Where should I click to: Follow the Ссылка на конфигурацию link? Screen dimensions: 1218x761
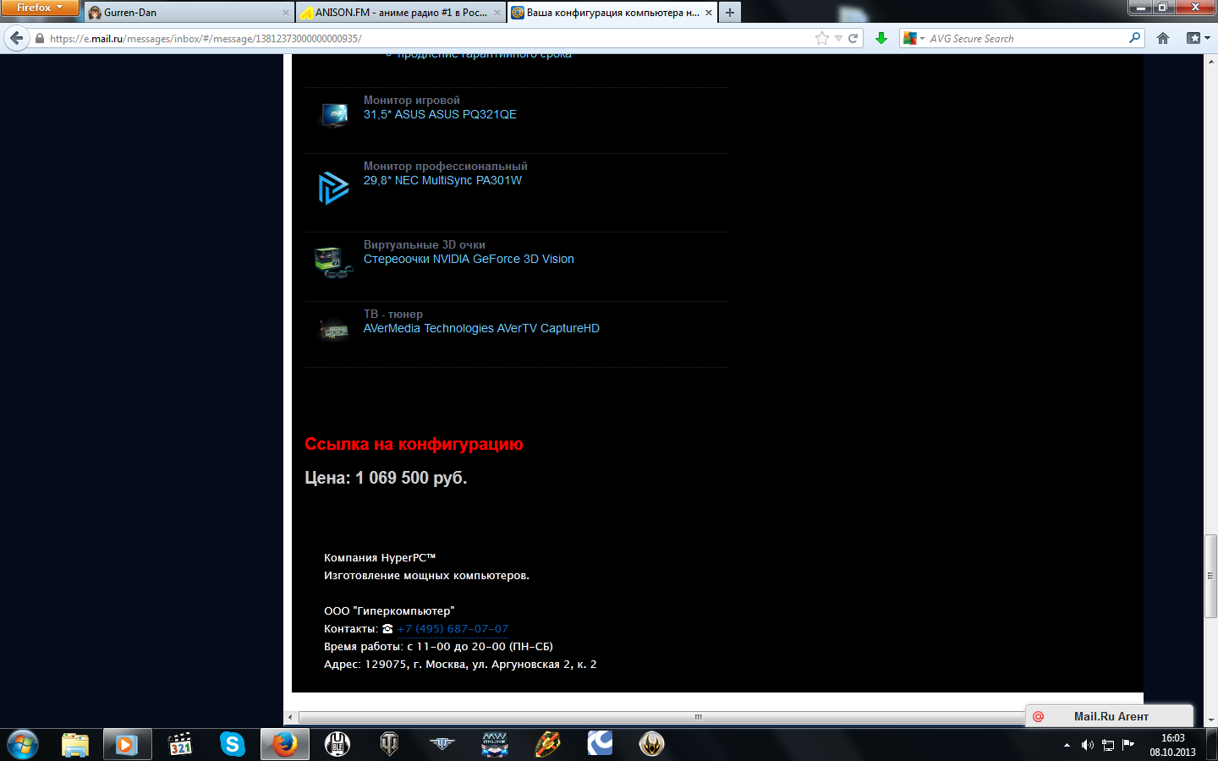pos(414,444)
